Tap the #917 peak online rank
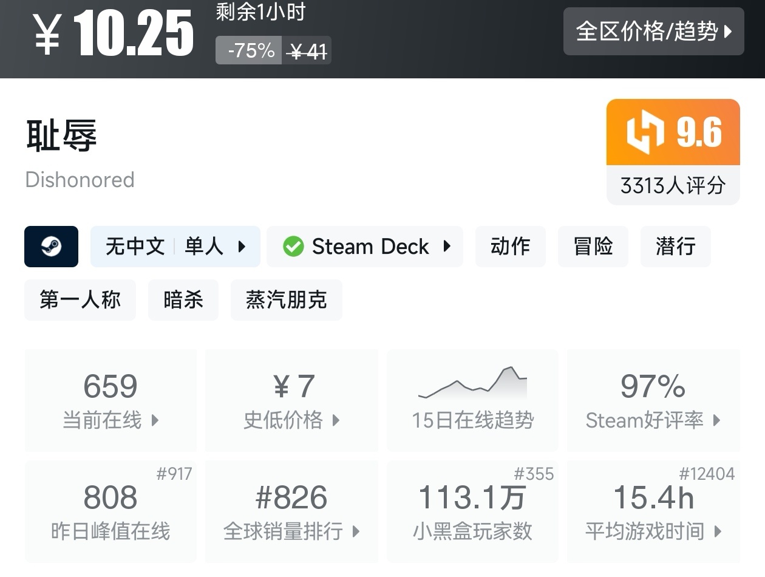 (x=174, y=474)
